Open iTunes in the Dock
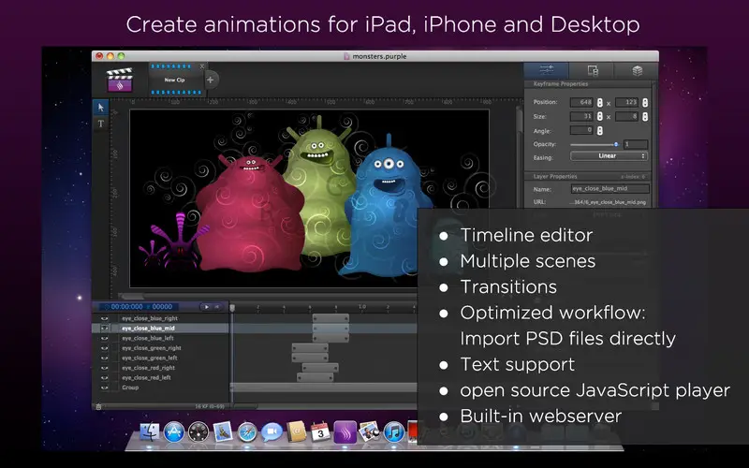The width and height of the screenshot is (749, 468). point(393,432)
